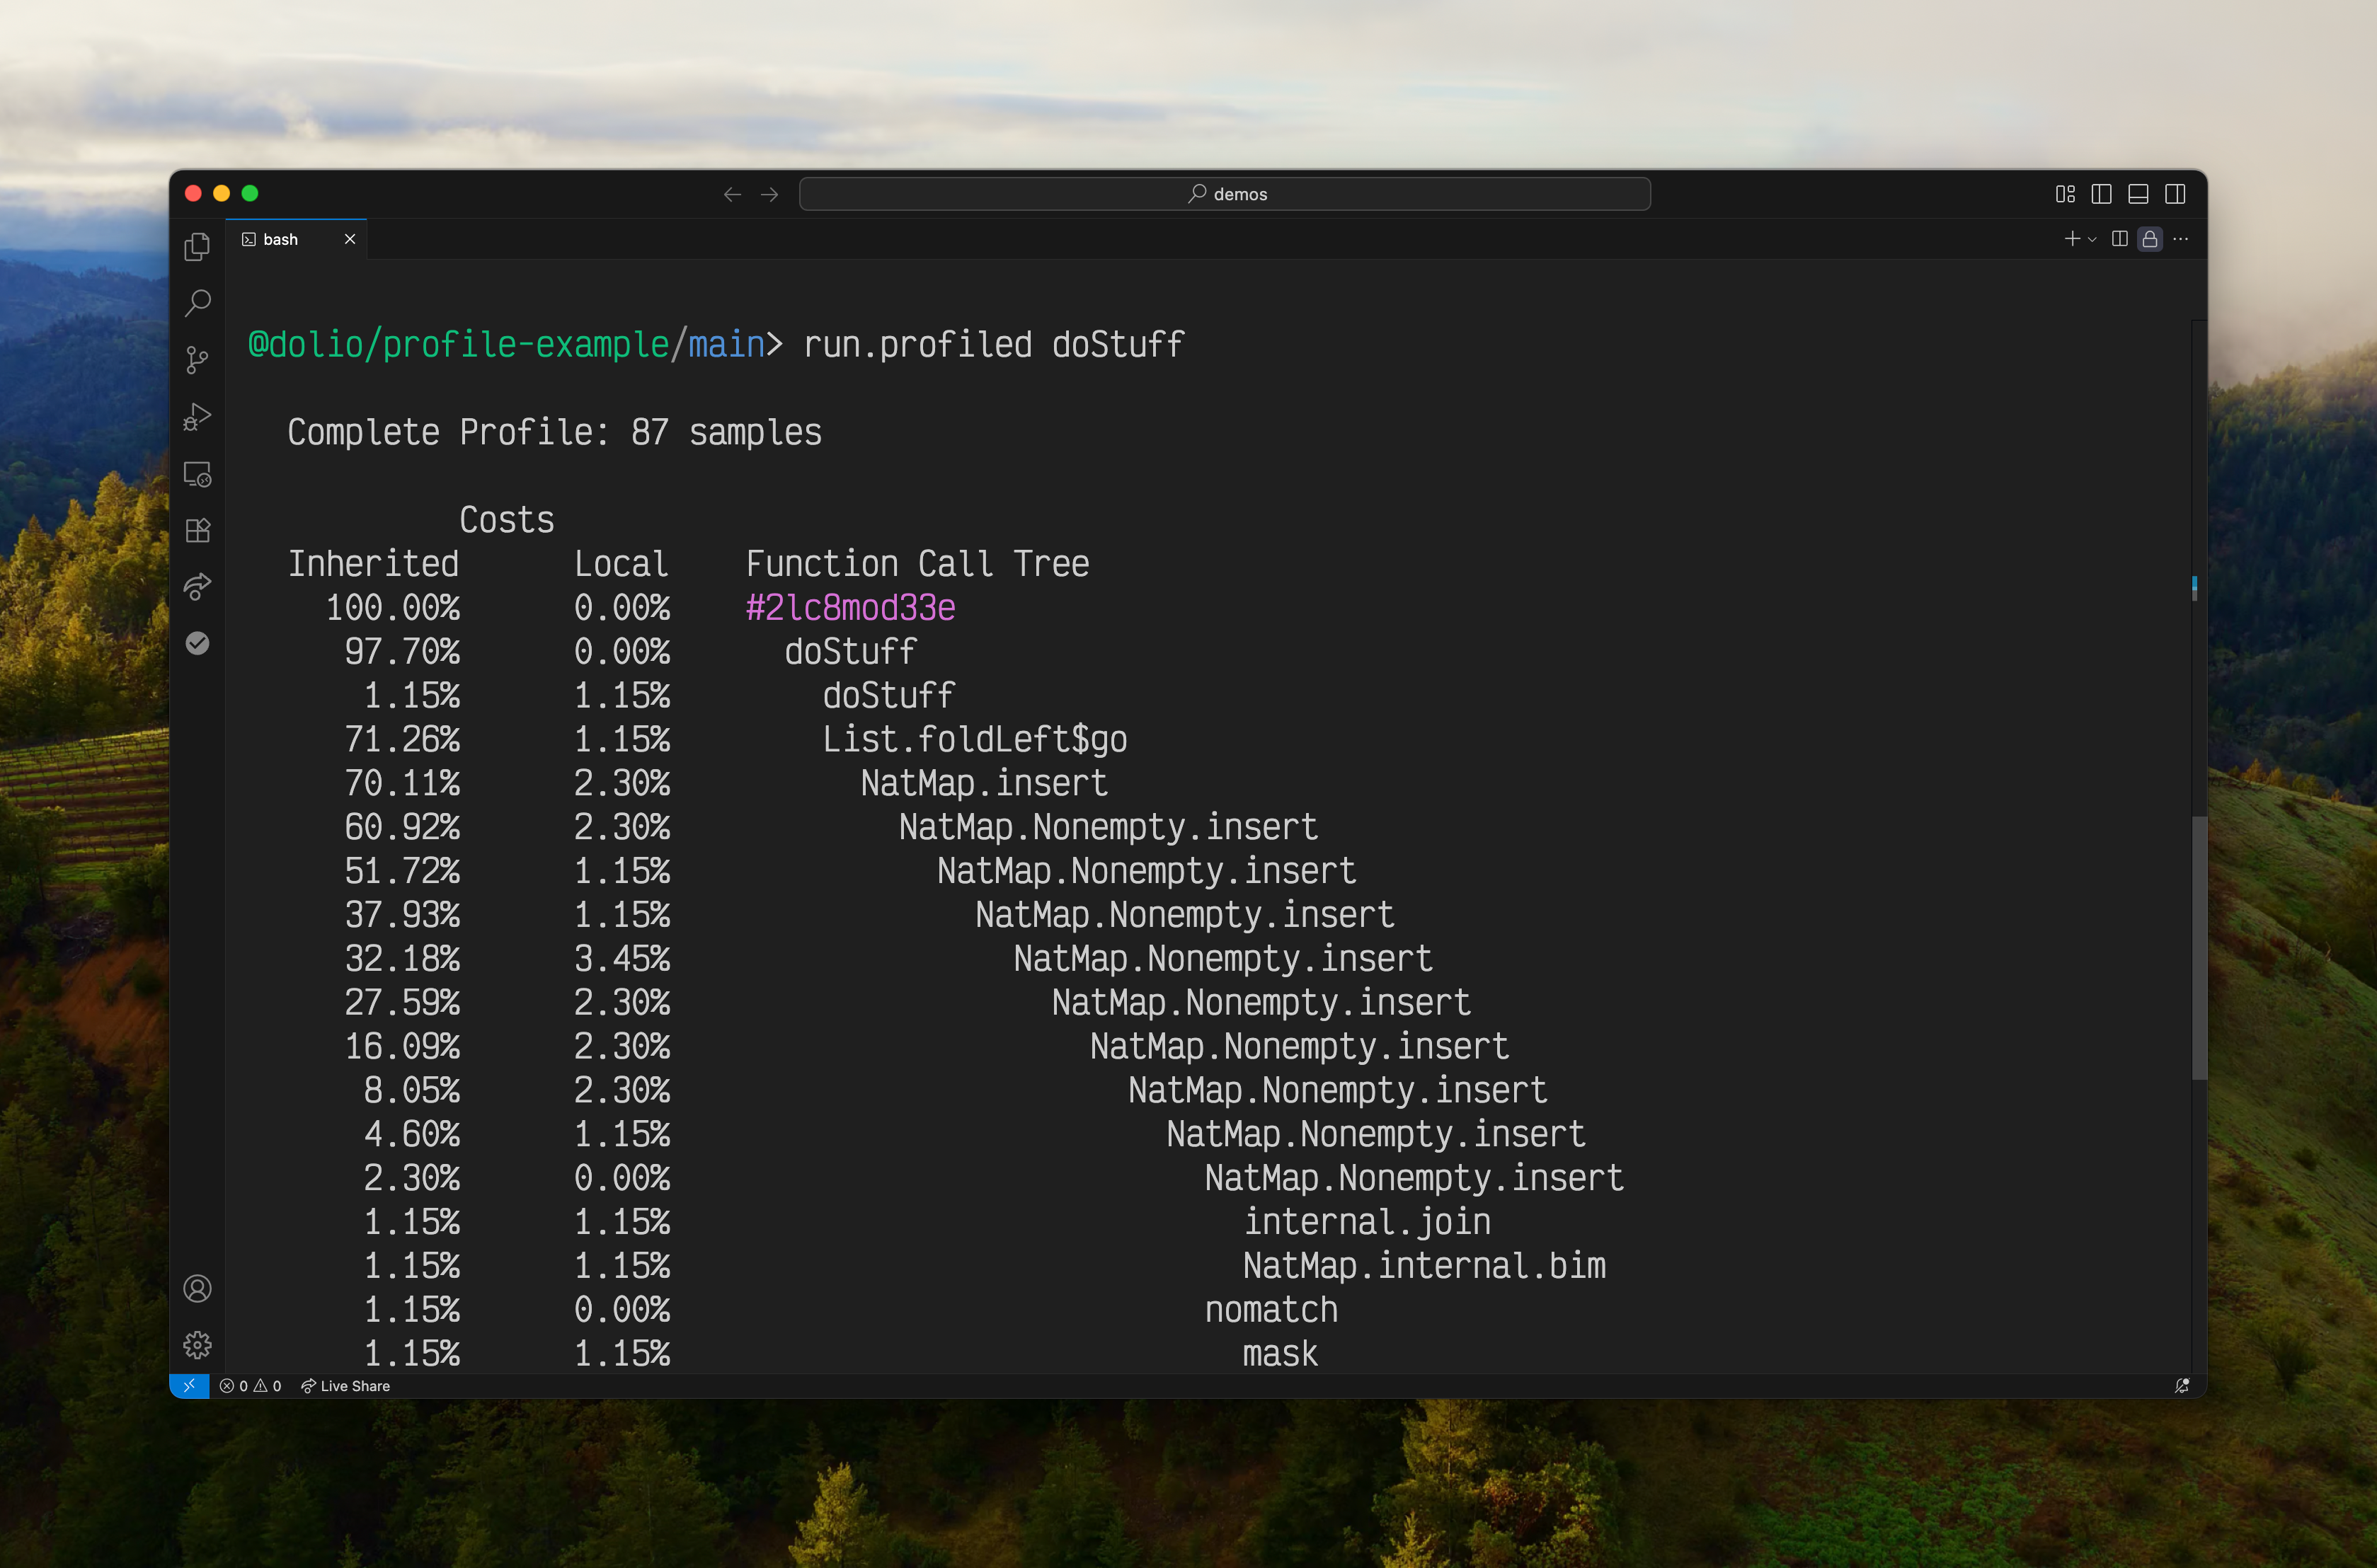Click Live Share in the status bar
This screenshot has height=1568, width=2377.
click(x=347, y=1386)
